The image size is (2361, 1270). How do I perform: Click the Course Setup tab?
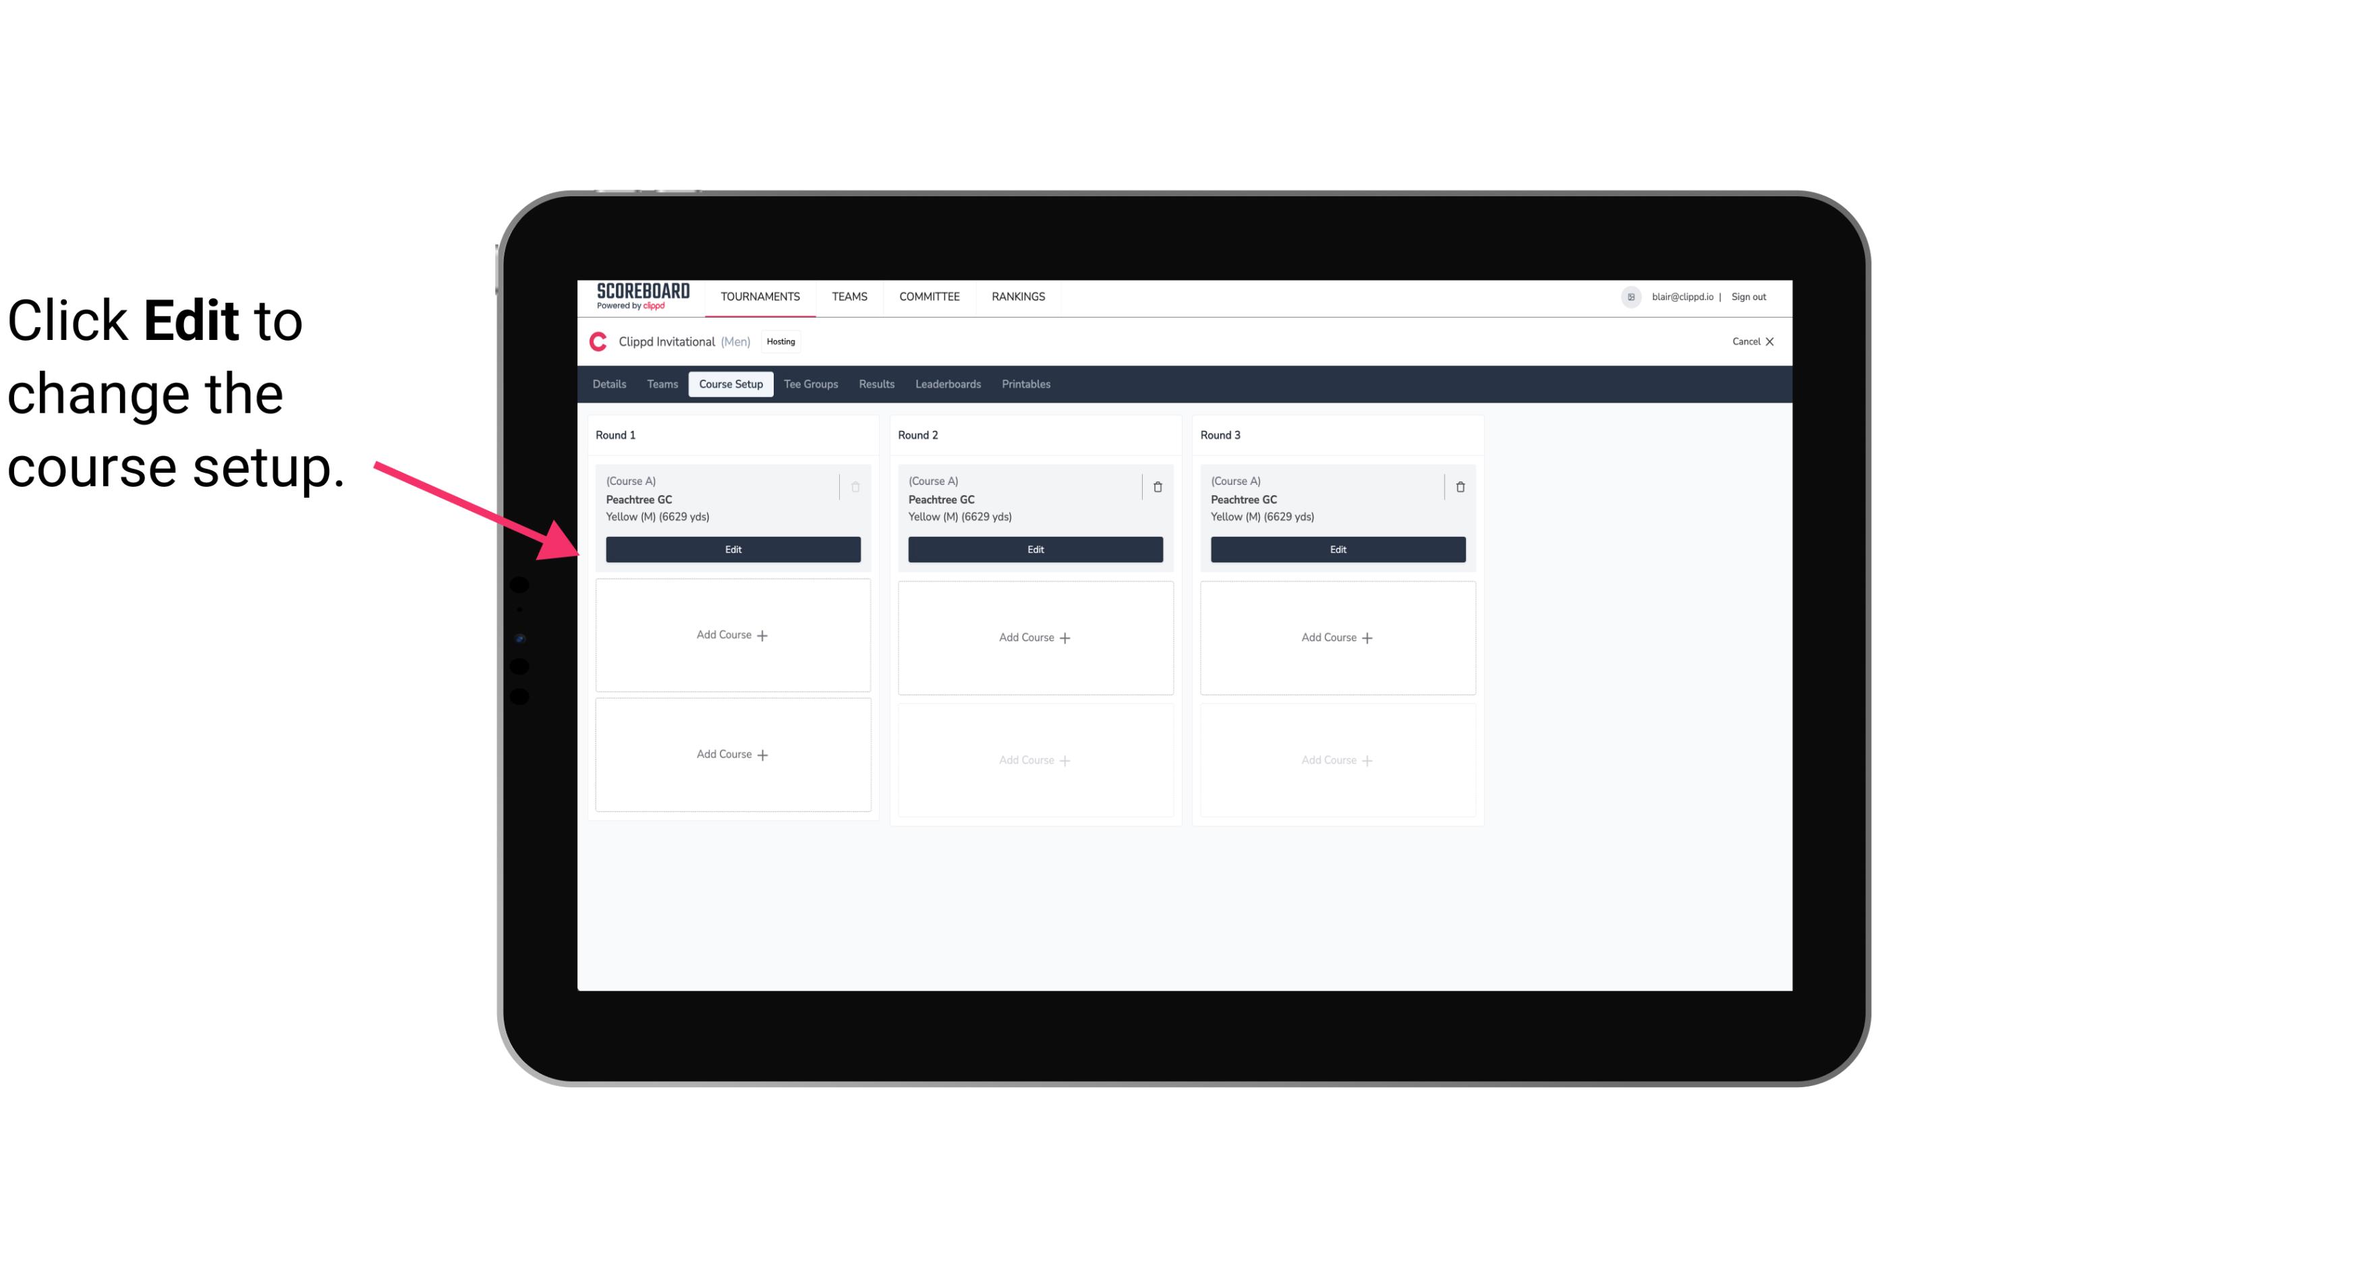730,383
